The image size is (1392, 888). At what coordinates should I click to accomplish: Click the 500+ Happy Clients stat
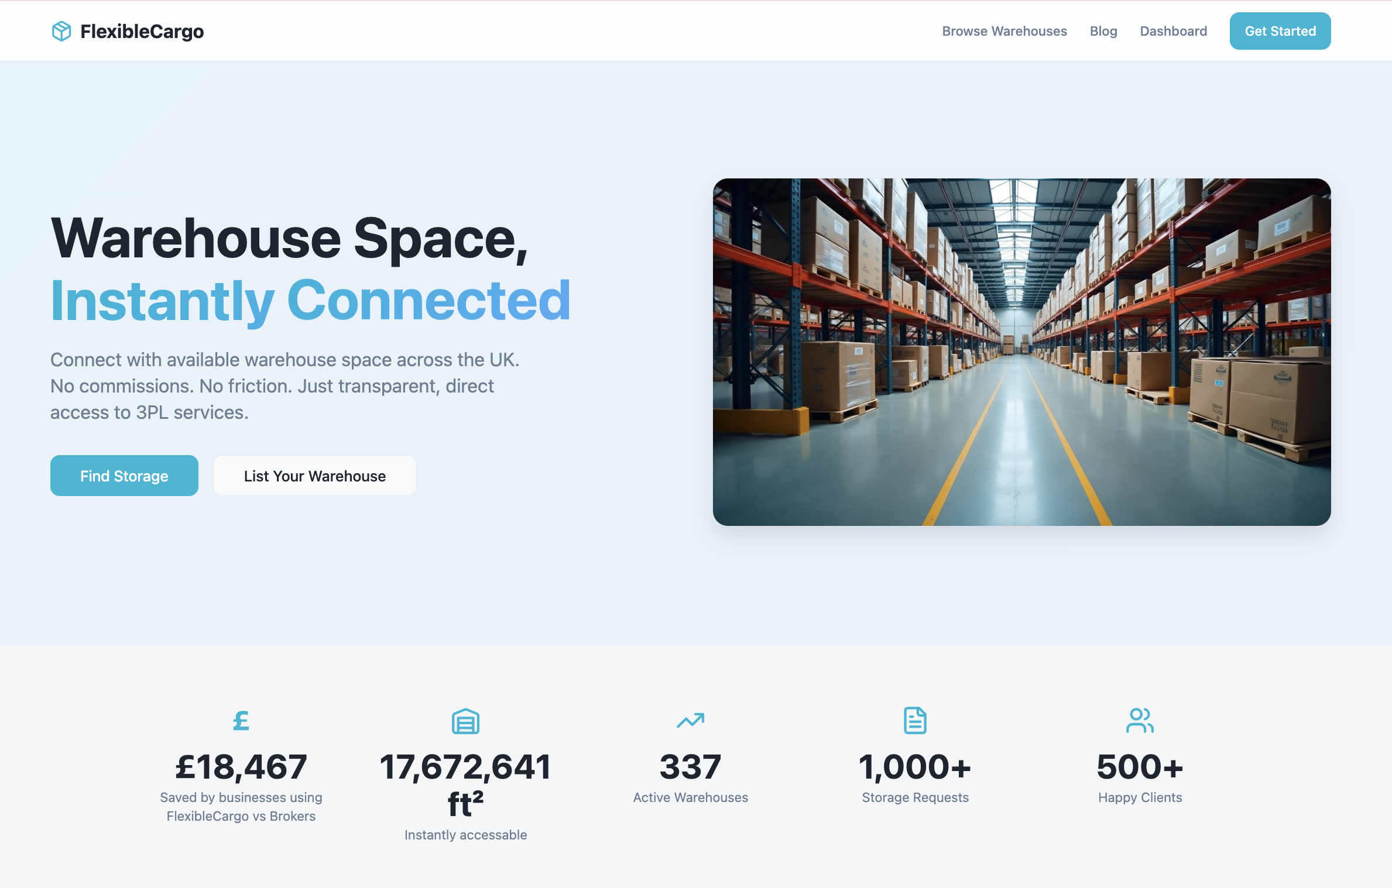pyautogui.click(x=1139, y=767)
